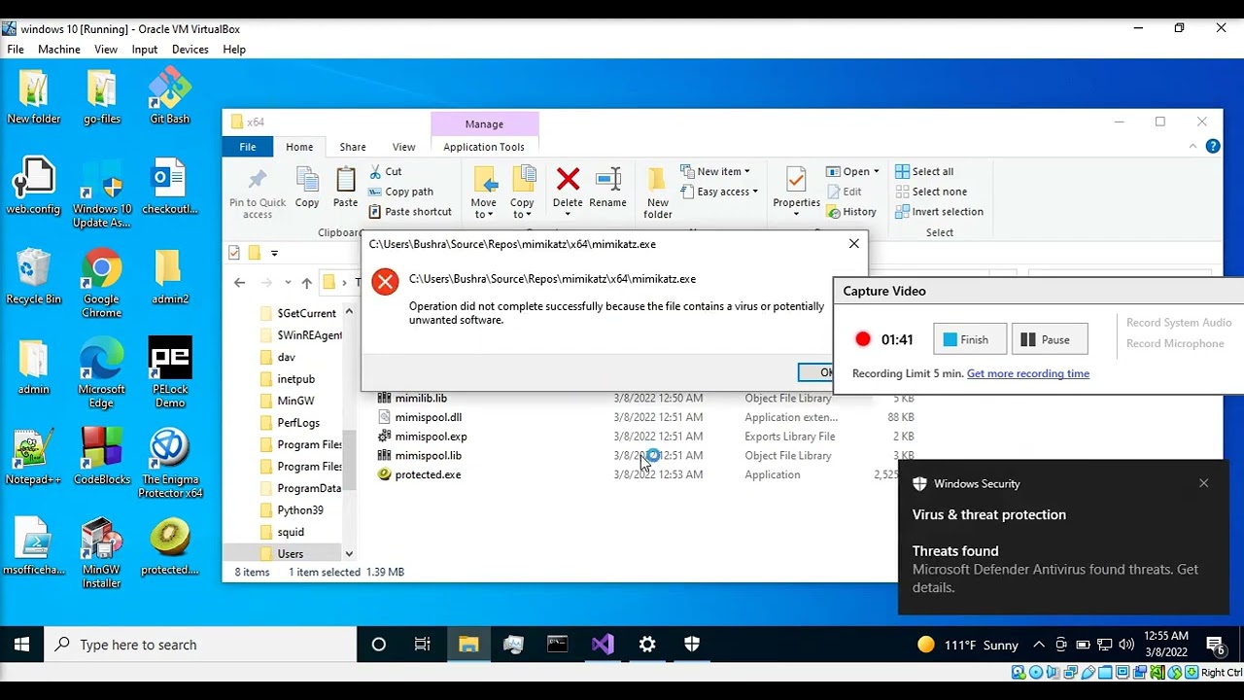Go back in Explorer navigation

tap(240, 283)
